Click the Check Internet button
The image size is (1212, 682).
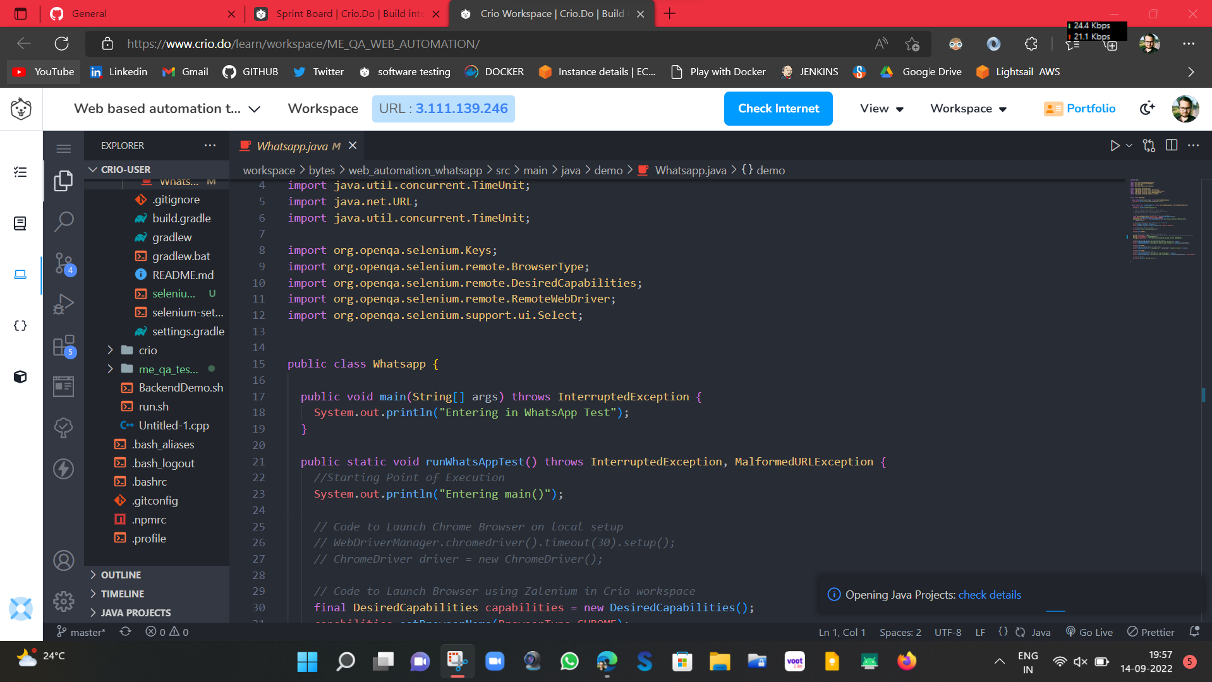(778, 108)
